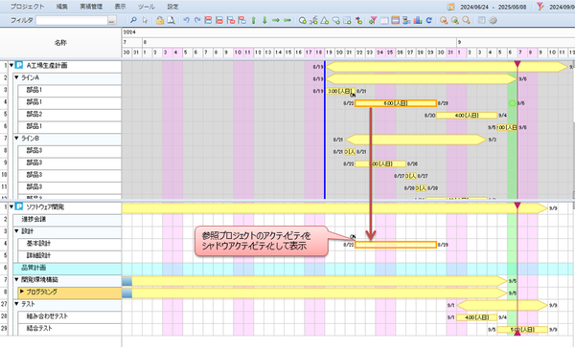
Task: Click the funnel filter icon in toolbar
Action: pos(373,20)
